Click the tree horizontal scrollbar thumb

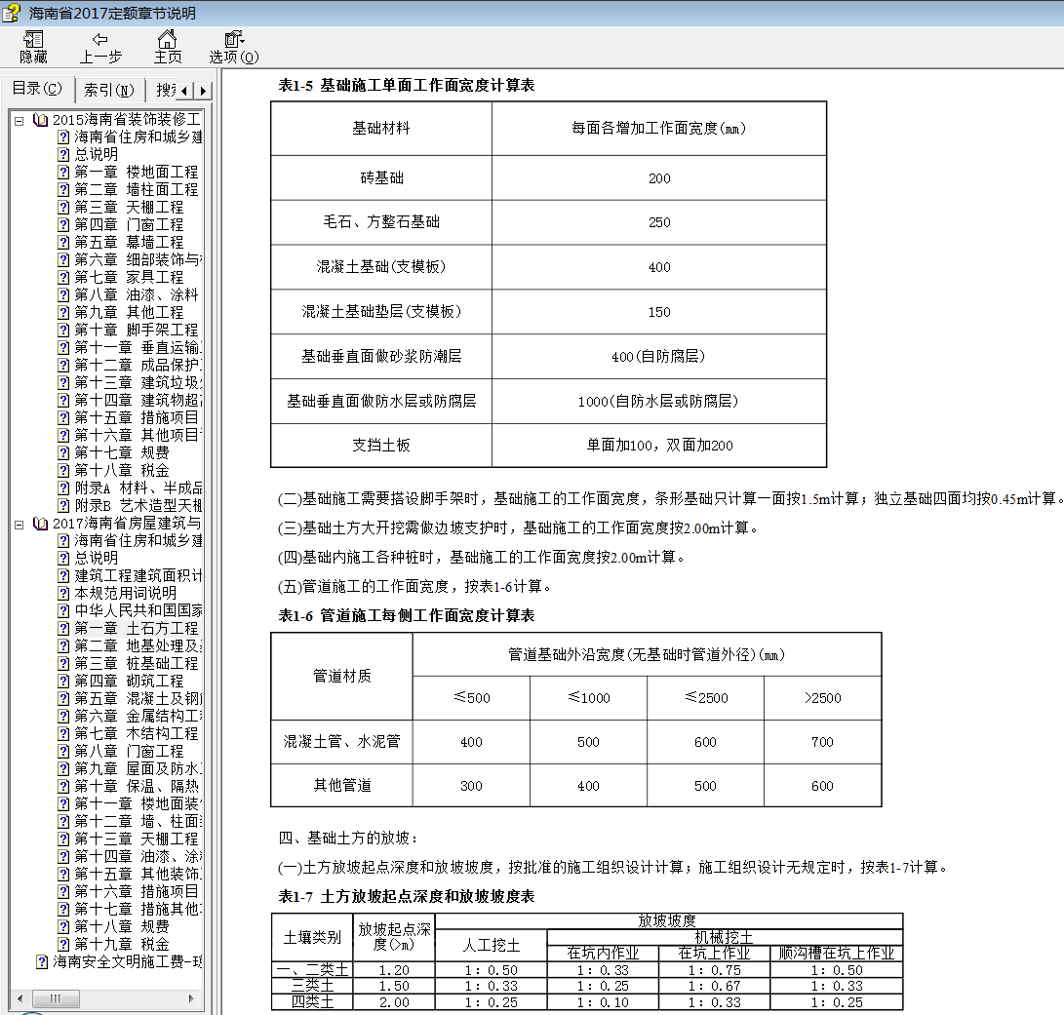click(x=56, y=998)
